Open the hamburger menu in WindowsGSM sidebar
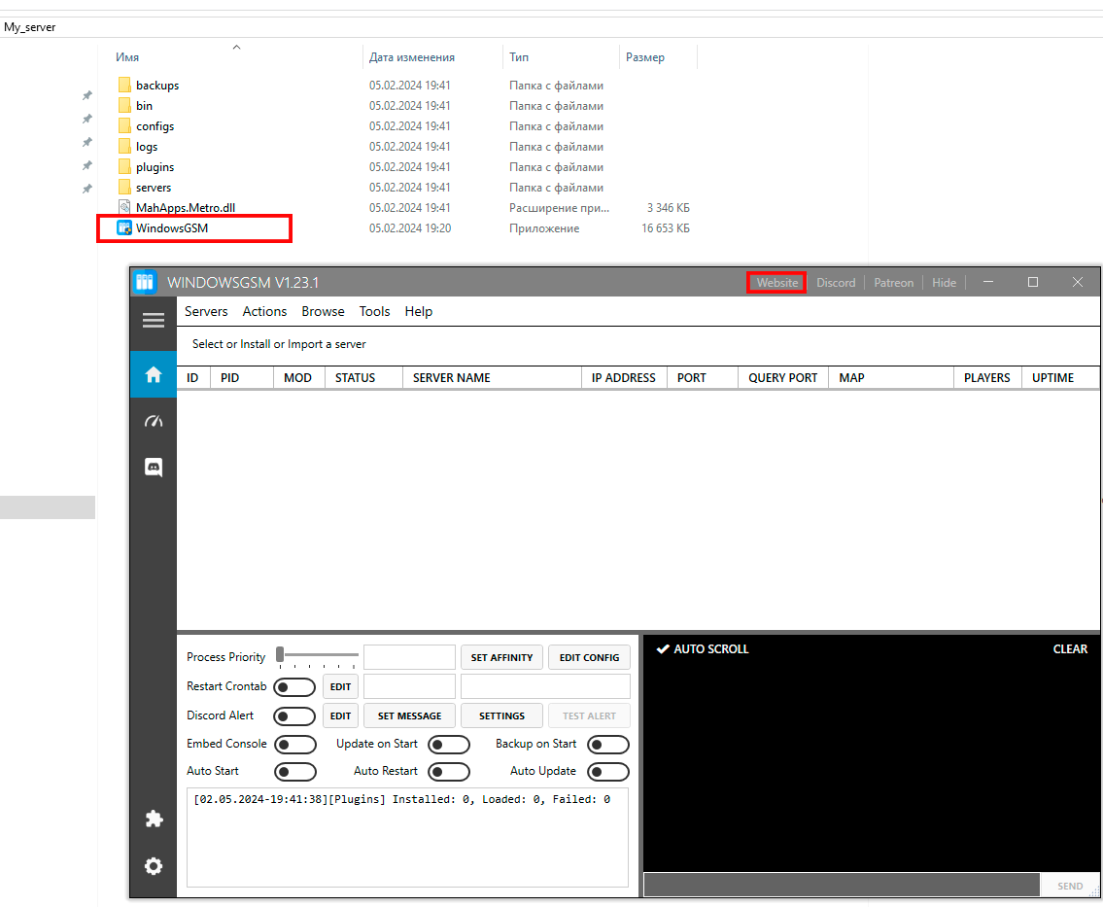Image resolution: width=1103 pixels, height=907 pixels. point(154,320)
